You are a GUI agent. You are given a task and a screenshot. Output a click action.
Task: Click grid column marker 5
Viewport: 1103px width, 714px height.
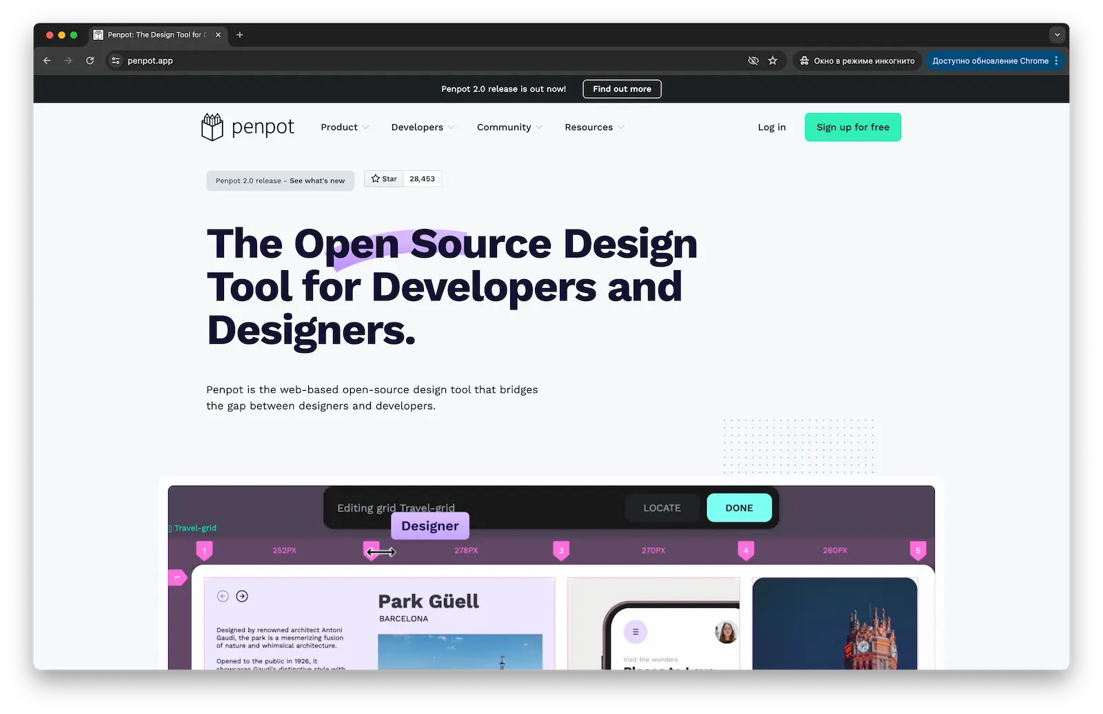pos(918,551)
